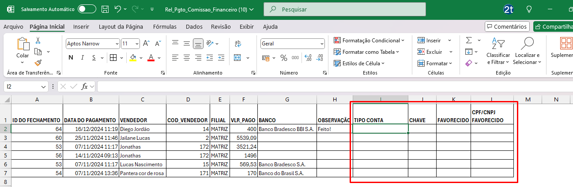Click the Wrap Text icon

tap(238, 44)
